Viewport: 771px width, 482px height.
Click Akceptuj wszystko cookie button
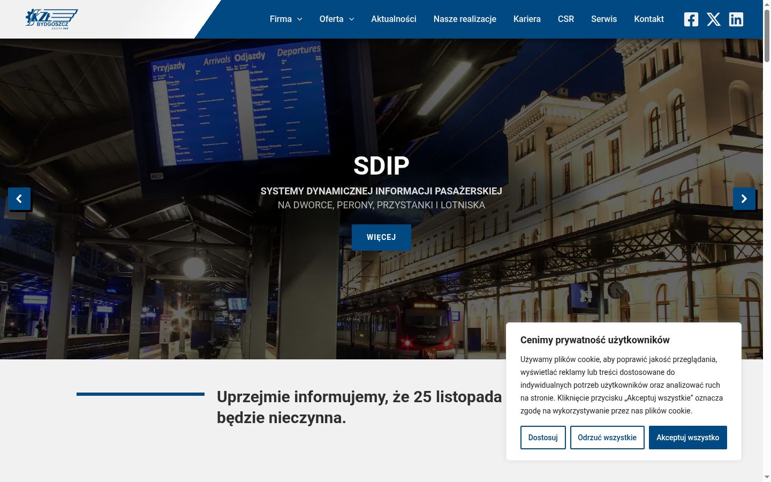click(x=688, y=438)
